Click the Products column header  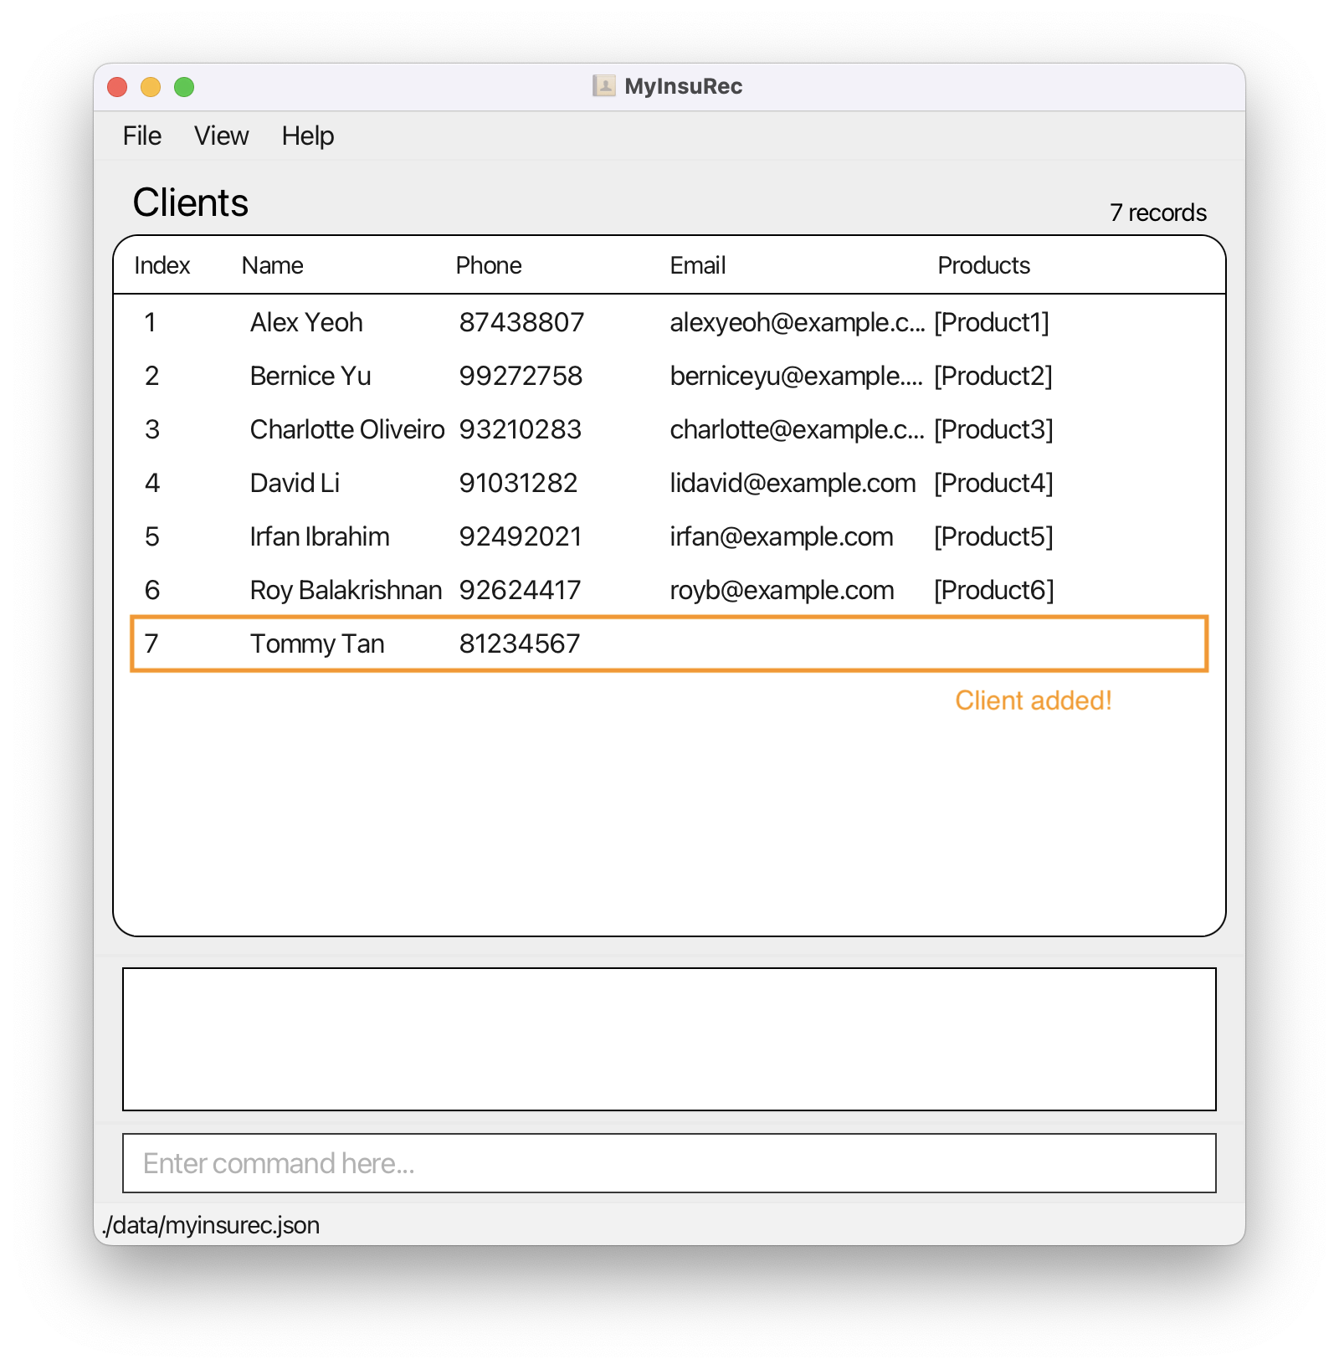[x=984, y=265]
